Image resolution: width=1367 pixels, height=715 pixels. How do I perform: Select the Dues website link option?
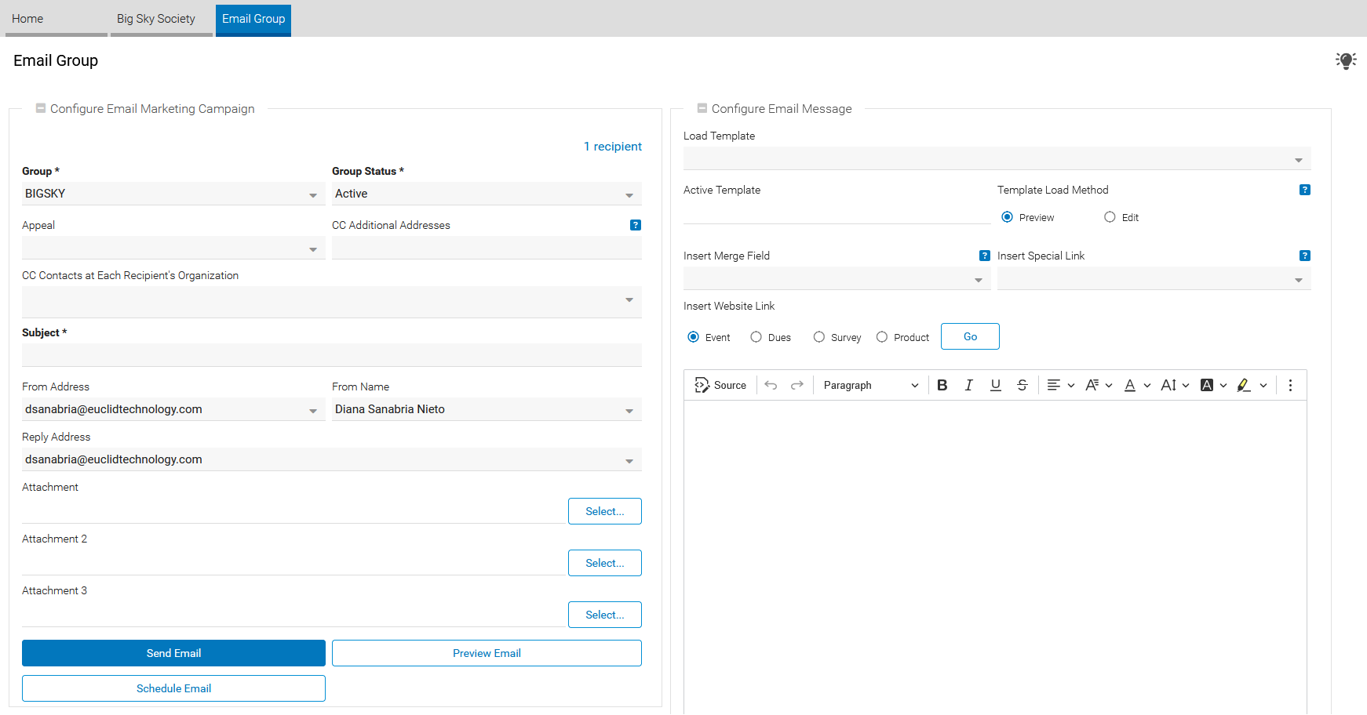(756, 337)
